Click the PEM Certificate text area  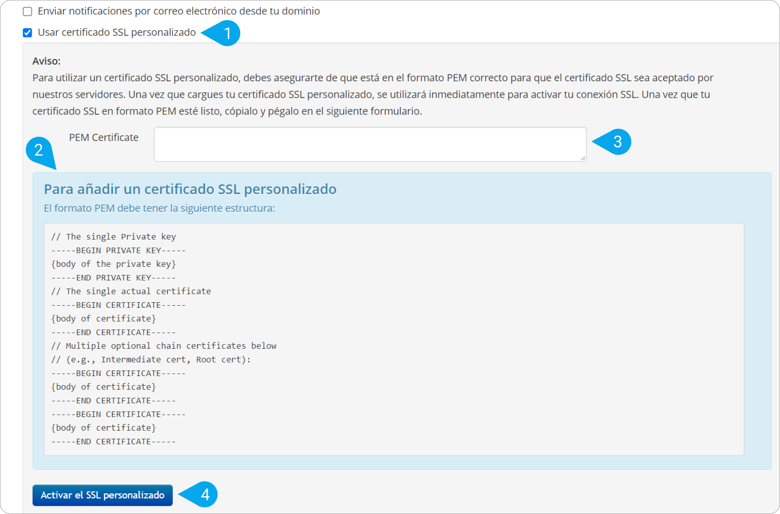point(370,144)
